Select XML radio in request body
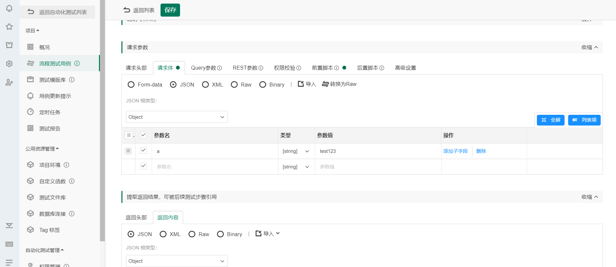Image resolution: width=616 pixels, height=267 pixels. coord(205,85)
